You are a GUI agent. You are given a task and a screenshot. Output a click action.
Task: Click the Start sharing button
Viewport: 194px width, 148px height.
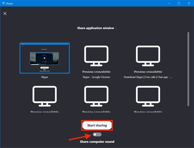coord(97,125)
